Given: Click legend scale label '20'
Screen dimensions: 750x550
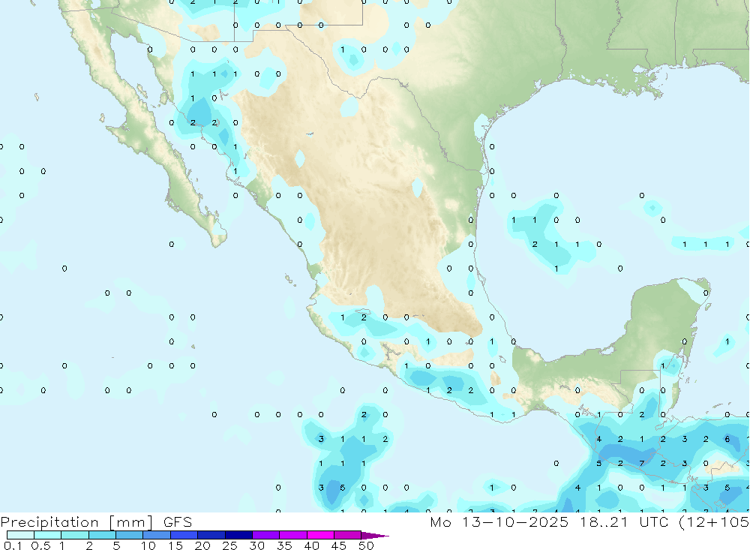Looking at the screenshot, I should [202, 545].
